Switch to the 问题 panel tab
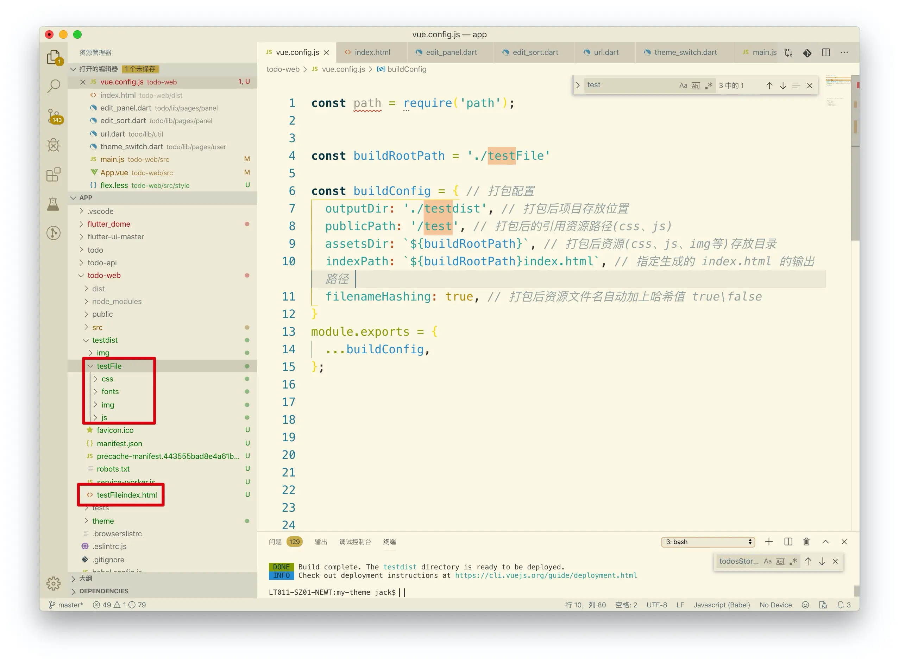 pos(275,542)
